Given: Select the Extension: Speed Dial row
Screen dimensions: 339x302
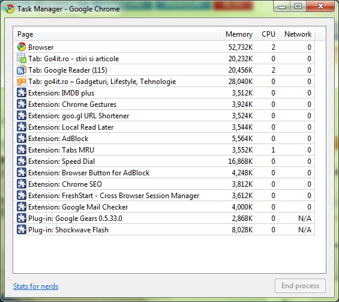Looking at the screenshot, I should coord(164,162).
